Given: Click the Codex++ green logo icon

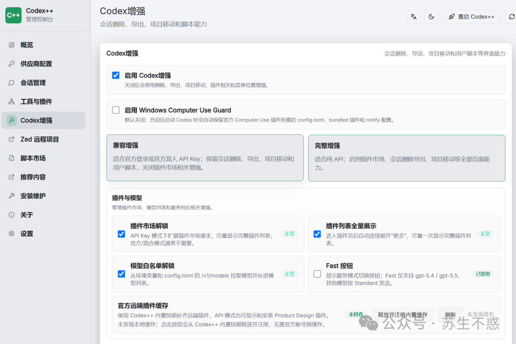Looking at the screenshot, I should pyautogui.click(x=13, y=15).
